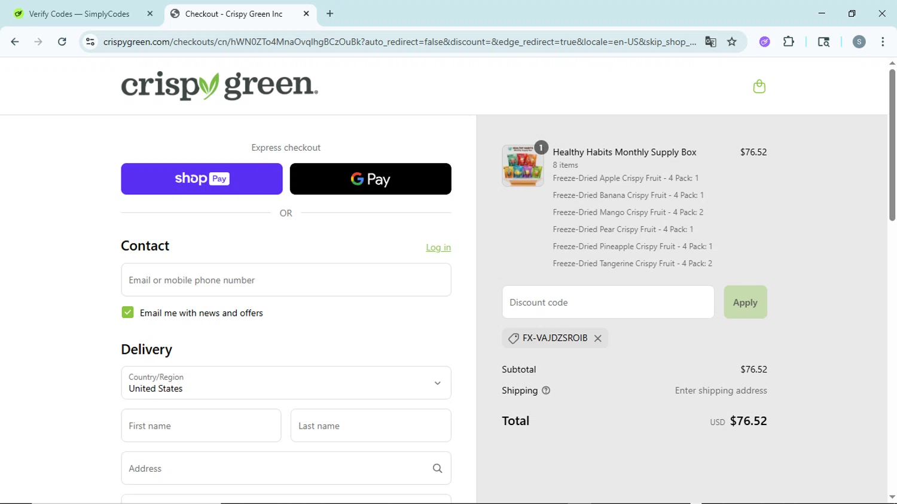Viewport: 897px width, 504px height.
Task: Click the Freeze-Dried Tangerine Crispy Fruit line
Action: point(632,264)
